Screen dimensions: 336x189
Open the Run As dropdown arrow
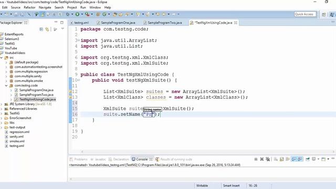click(x=82, y=14)
